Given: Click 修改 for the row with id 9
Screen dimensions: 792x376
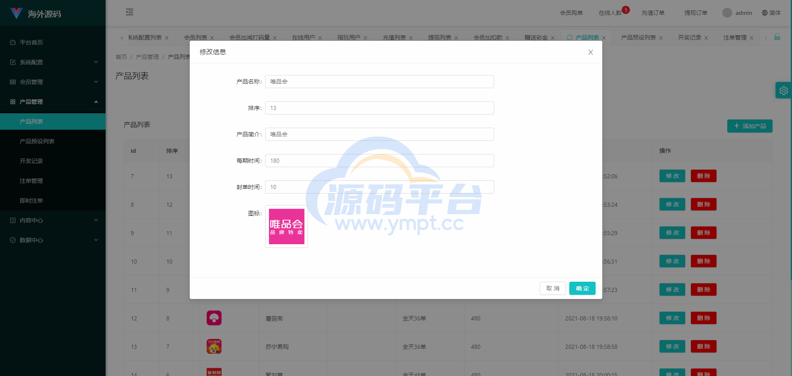Looking at the screenshot, I should pos(672,233).
